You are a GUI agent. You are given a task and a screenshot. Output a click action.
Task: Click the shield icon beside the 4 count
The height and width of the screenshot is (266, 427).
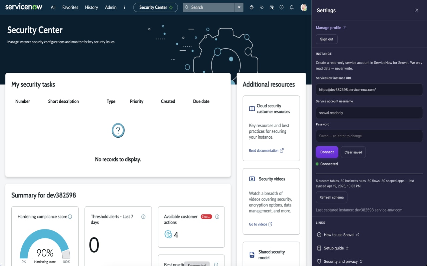[168, 234]
